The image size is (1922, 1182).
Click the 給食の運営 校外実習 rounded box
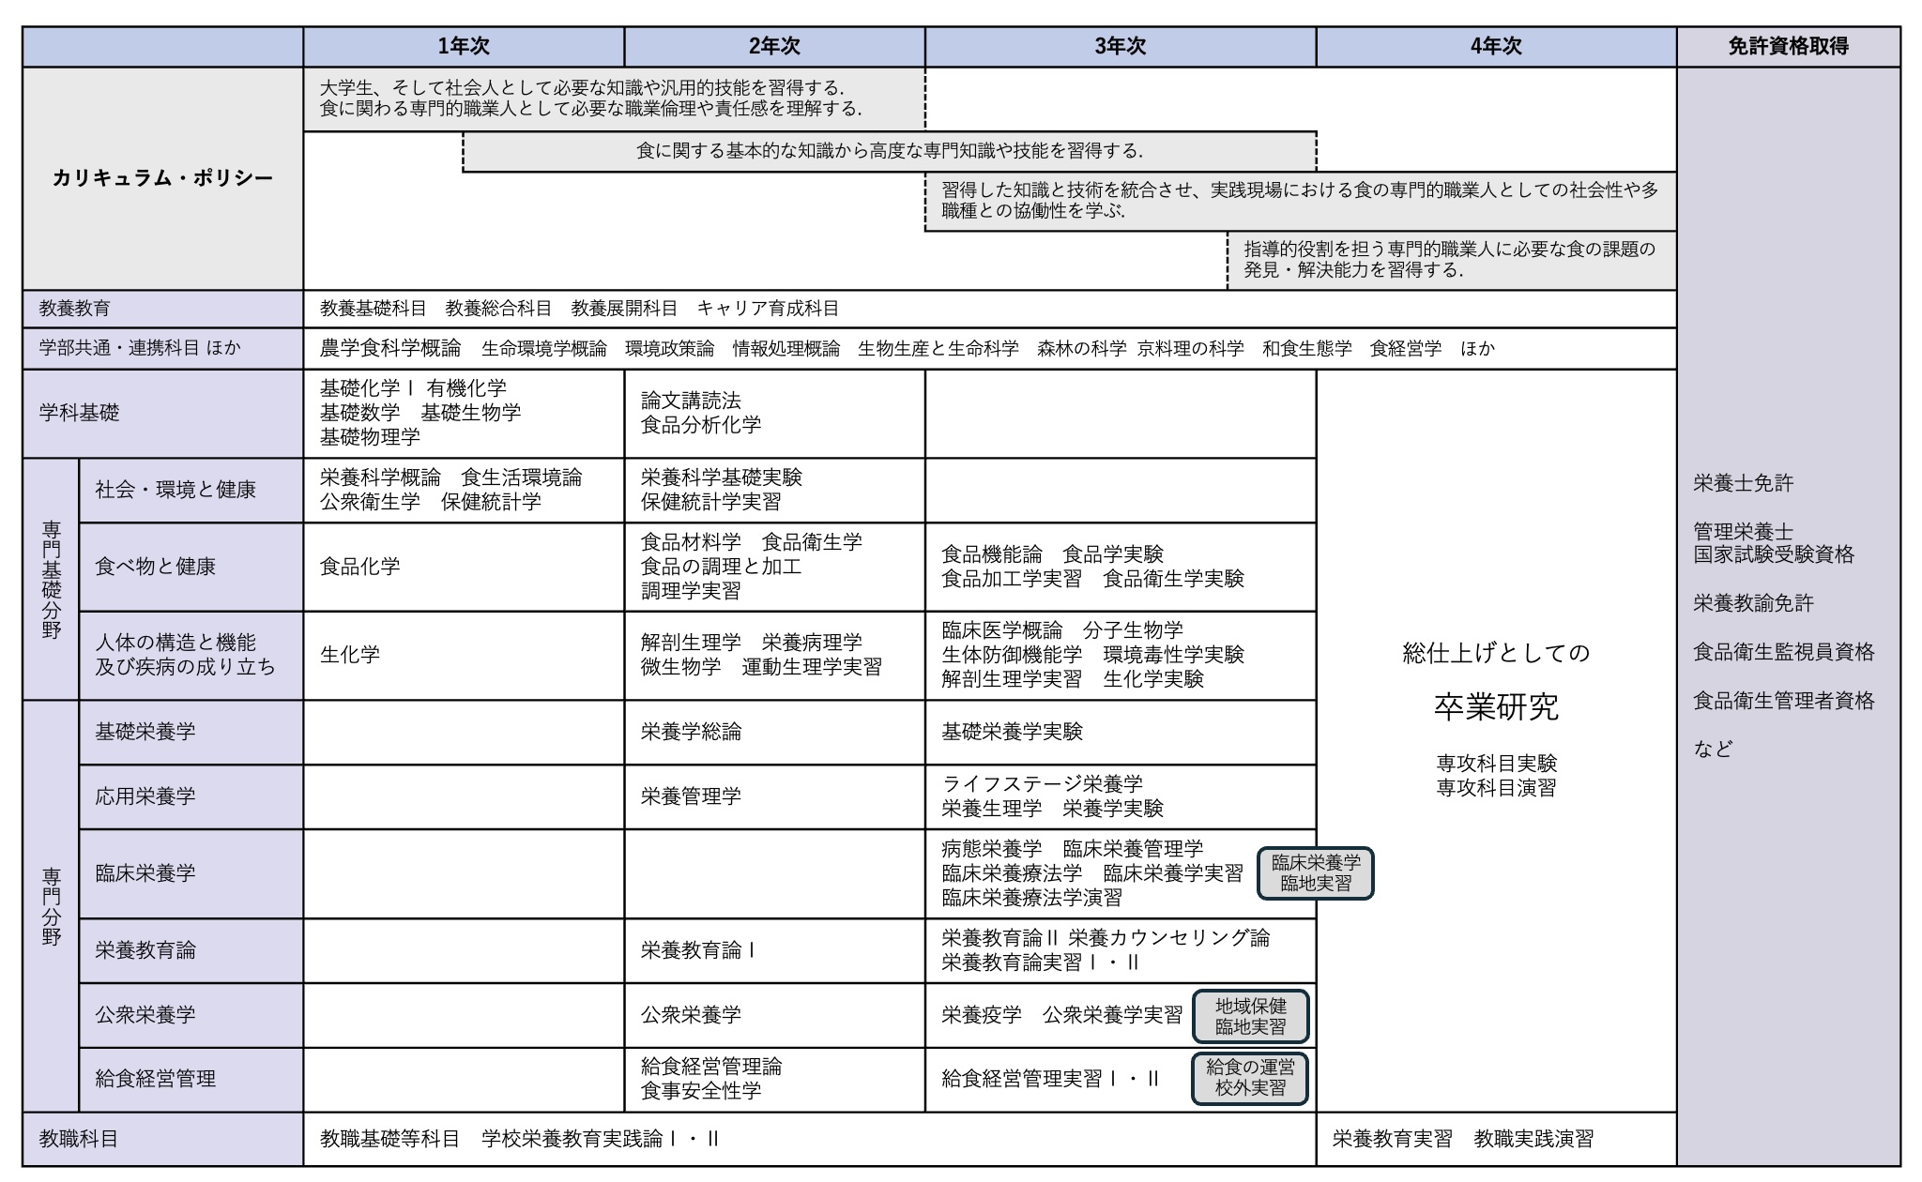point(1251,1078)
